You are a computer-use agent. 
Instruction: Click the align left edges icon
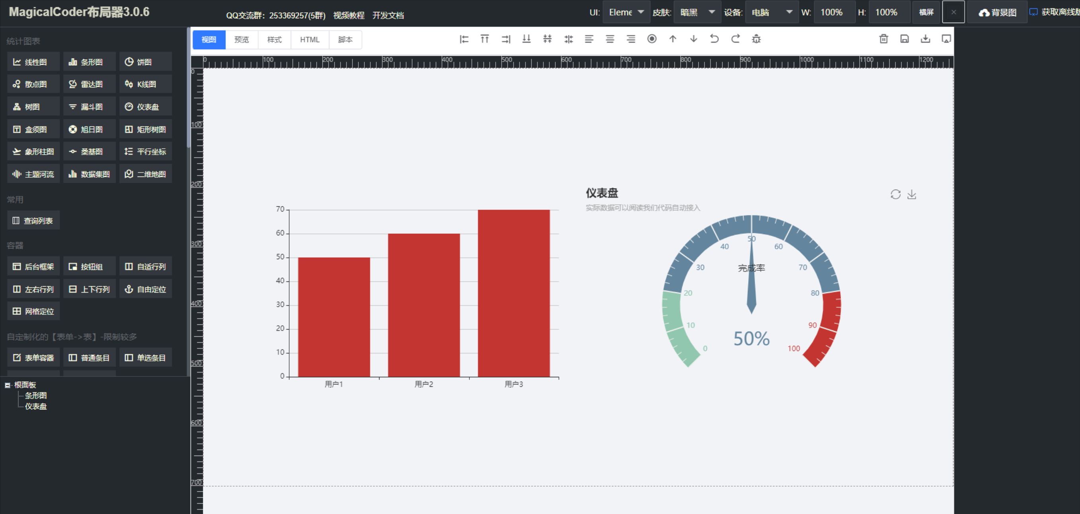464,39
